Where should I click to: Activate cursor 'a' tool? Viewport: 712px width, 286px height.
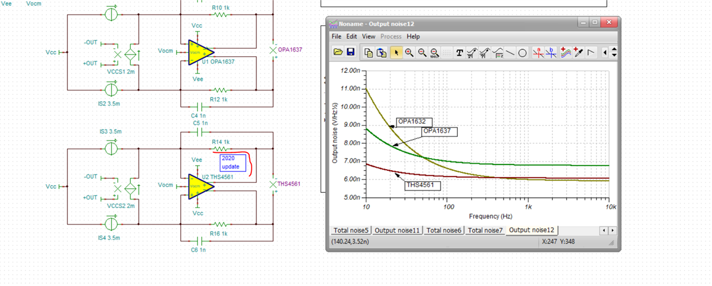(538, 53)
